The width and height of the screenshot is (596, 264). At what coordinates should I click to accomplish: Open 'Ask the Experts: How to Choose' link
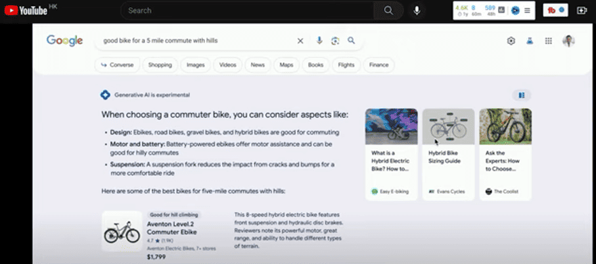point(503,161)
